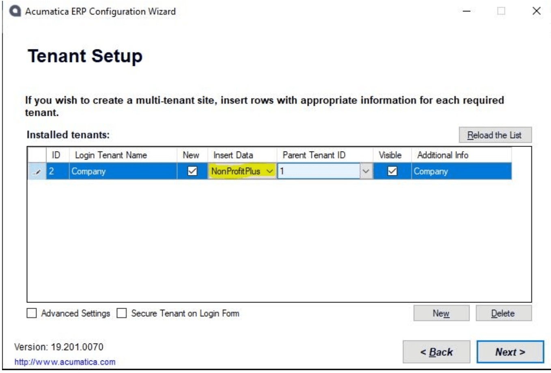Click the New column header
Image resolution: width=551 pixels, height=373 pixels.
point(192,155)
